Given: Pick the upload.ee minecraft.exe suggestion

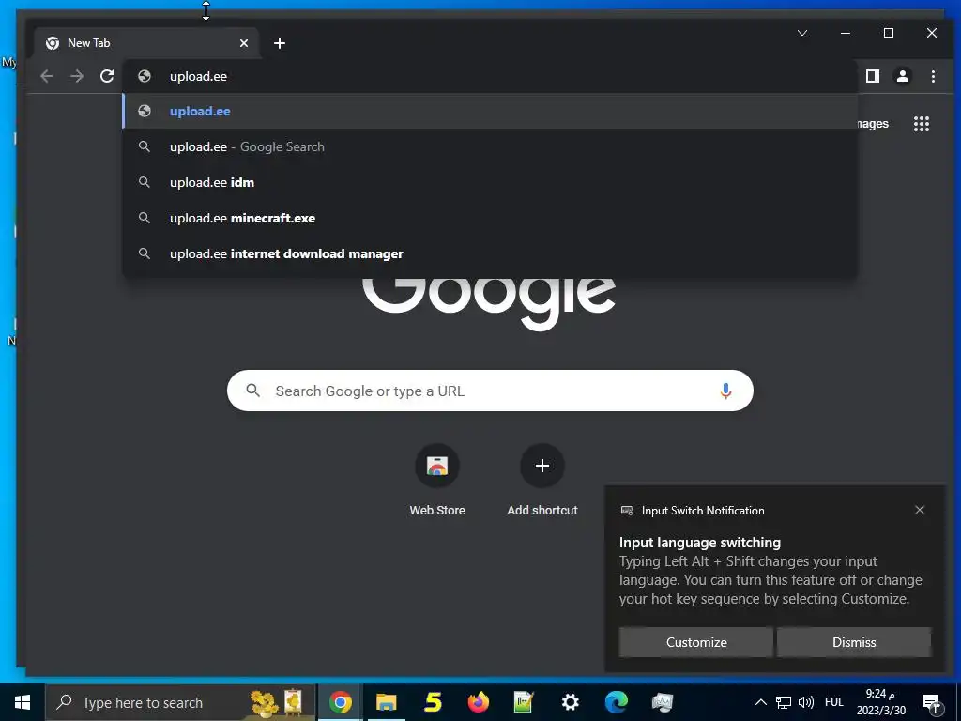Looking at the screenshot, I should pyautogui.click(x=490, y=218).
